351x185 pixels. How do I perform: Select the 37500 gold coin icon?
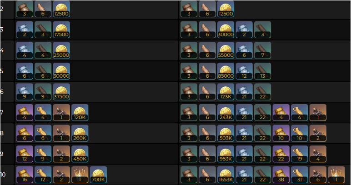(61, 92)
